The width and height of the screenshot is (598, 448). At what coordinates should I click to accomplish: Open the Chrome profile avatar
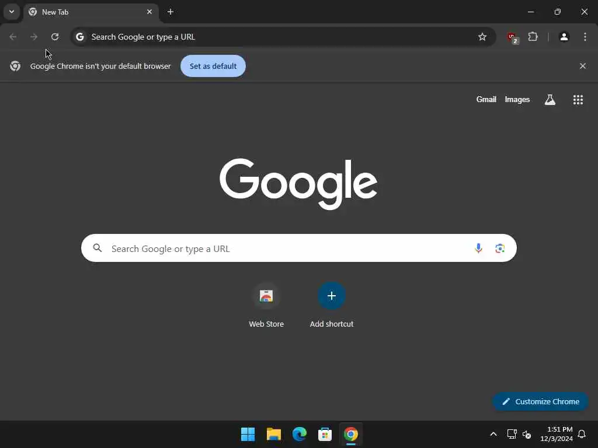564,37
